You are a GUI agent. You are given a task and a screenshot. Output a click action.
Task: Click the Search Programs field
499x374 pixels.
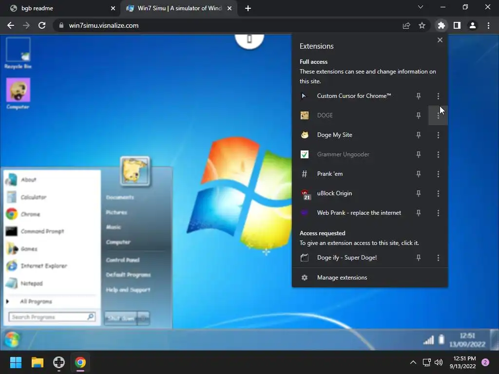click(52, 317)
